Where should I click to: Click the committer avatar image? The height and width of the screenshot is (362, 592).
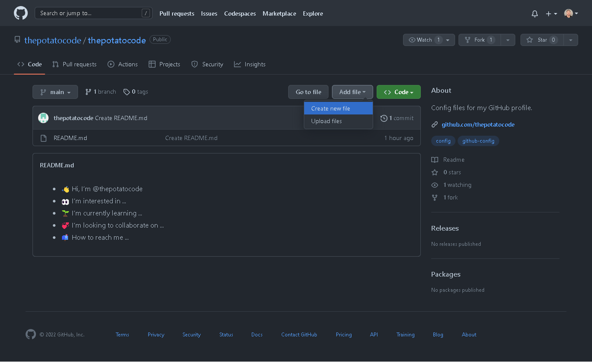click(x=43, y=118)
